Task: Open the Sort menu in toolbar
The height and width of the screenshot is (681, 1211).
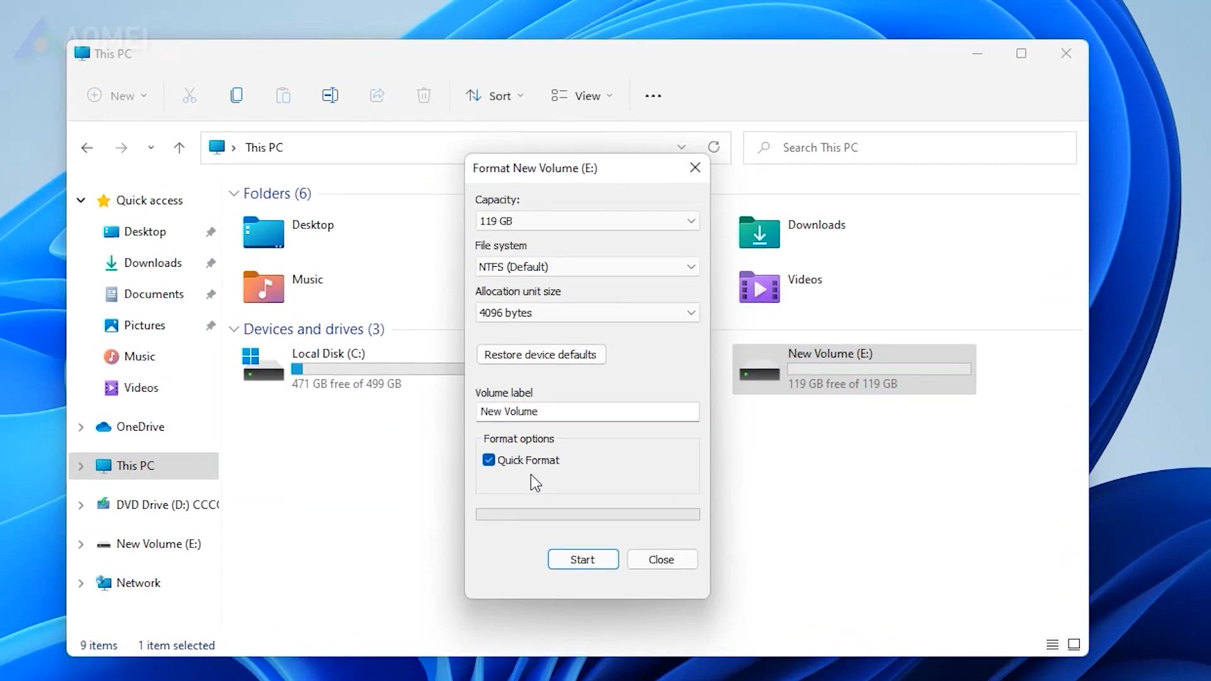Action: point(494,96)
